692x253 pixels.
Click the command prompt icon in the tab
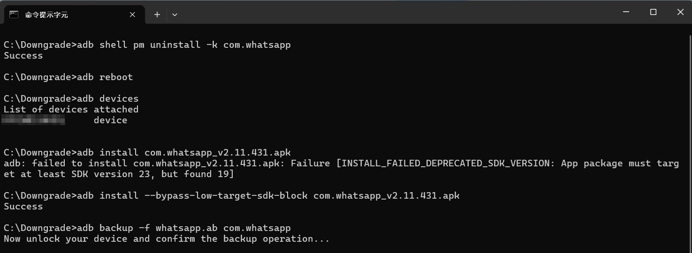[14, 15]
